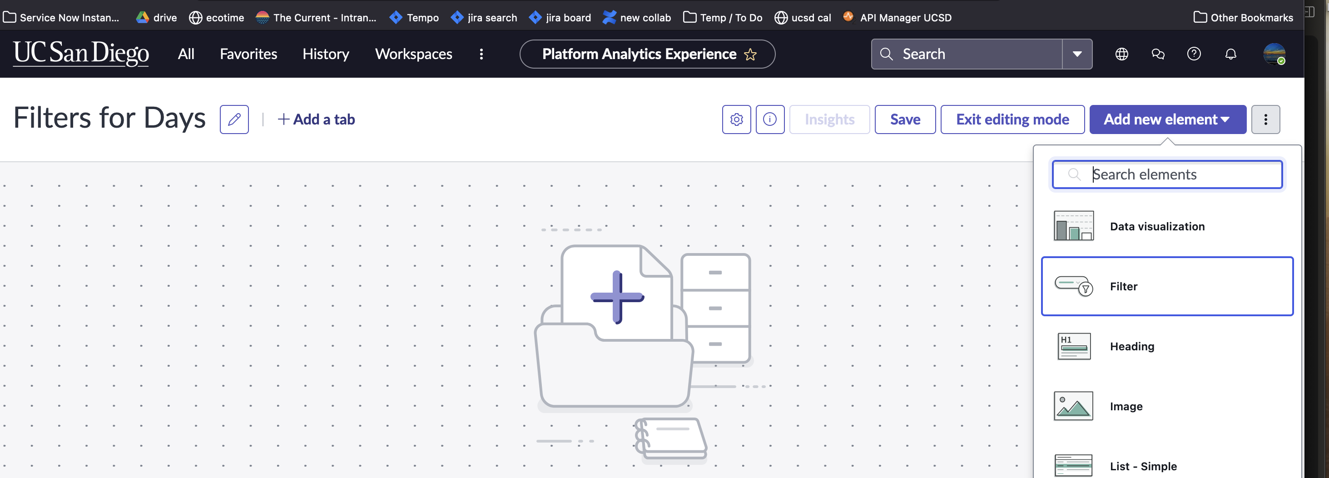Open the chat conversations icon
1329x478 pixels.
click(x=1158, y=54)
